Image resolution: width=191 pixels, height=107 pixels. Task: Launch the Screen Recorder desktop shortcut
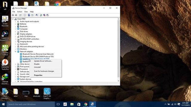[x=5, y=21]
